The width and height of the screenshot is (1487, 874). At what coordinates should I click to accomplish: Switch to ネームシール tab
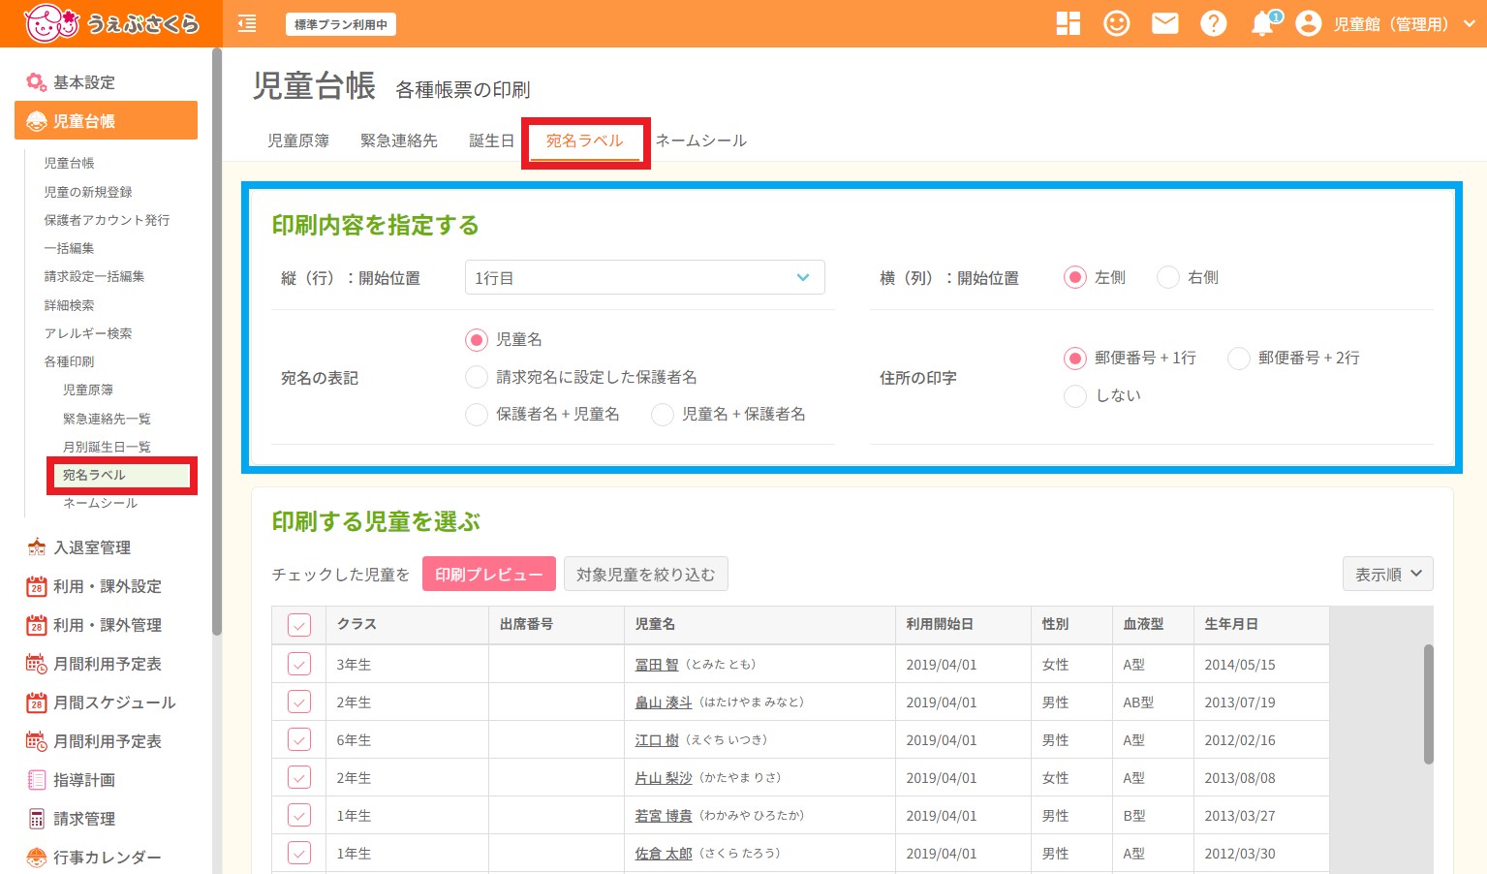(x=700, y=140)
